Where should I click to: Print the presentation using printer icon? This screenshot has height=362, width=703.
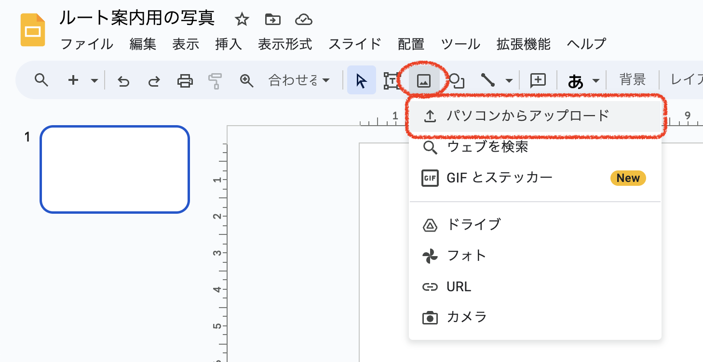click(185, 80)
